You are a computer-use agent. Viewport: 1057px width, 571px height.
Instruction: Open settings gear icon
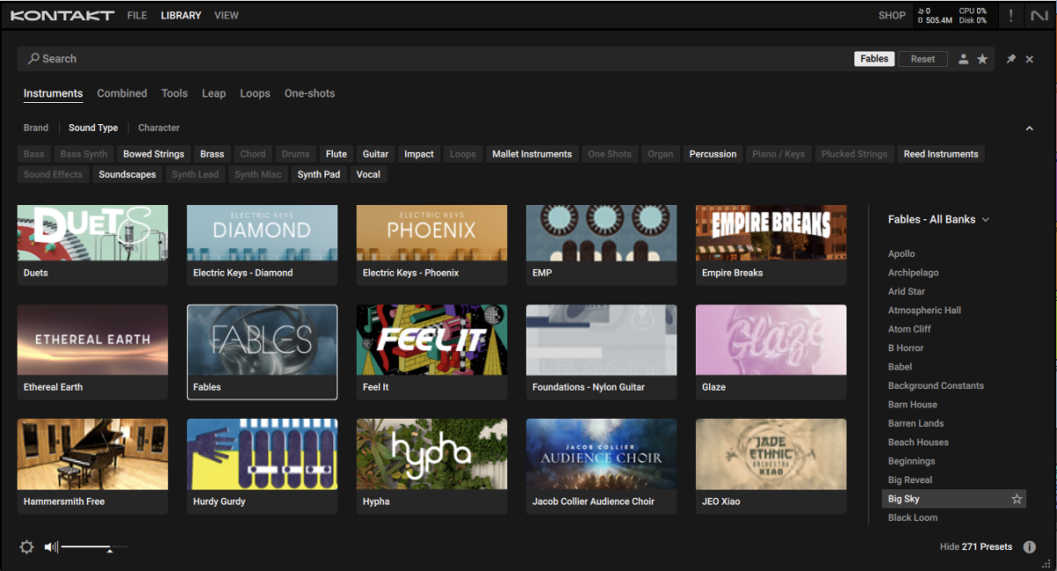pyautogui.click(x=26, y=547)
